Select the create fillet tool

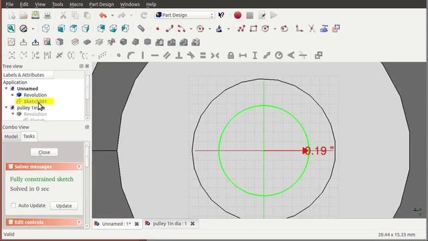300,28
